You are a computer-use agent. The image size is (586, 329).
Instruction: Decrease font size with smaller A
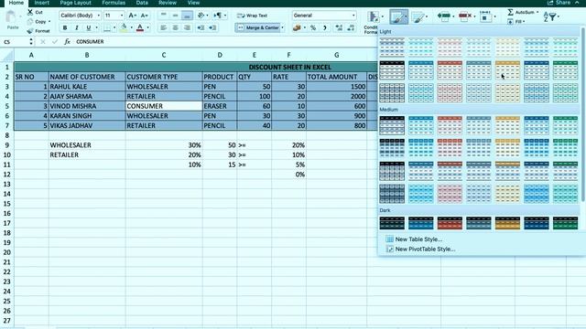(145, 16)
